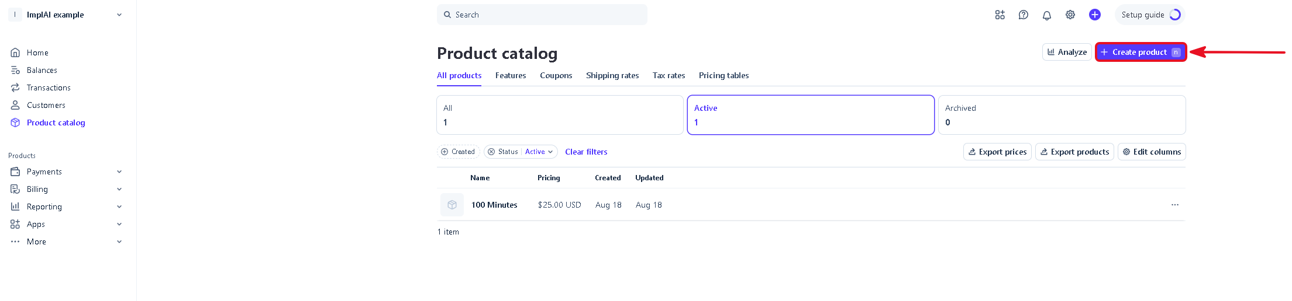Click the Billing invoice icon
The image size is (1292, 301).
pyautogui.click(x=15, y=189)
